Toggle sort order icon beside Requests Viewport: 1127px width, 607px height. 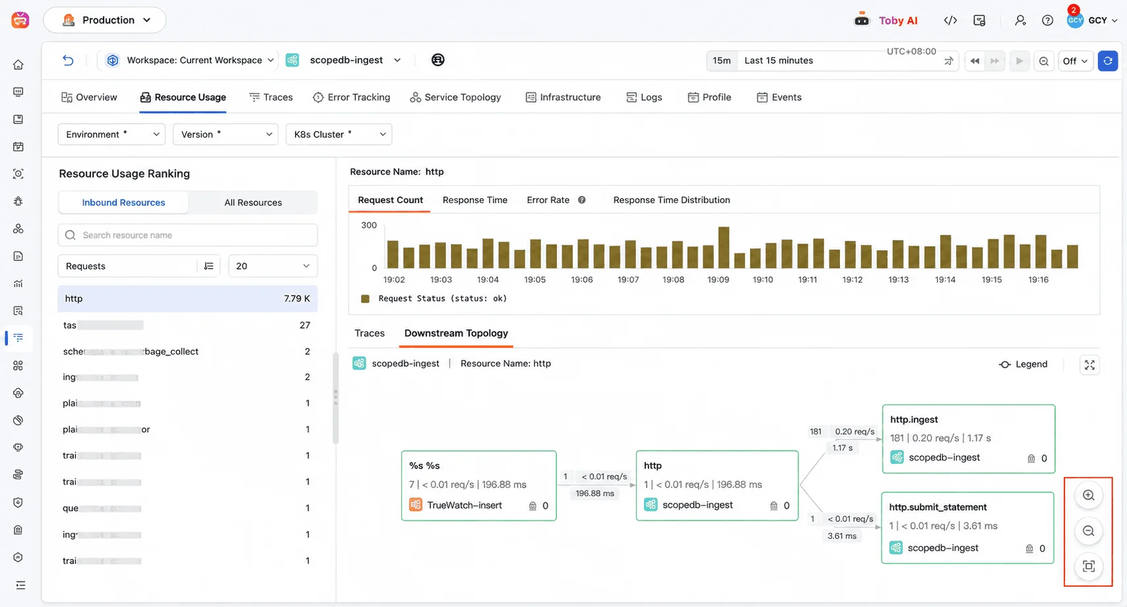click(x=209, y=266)
